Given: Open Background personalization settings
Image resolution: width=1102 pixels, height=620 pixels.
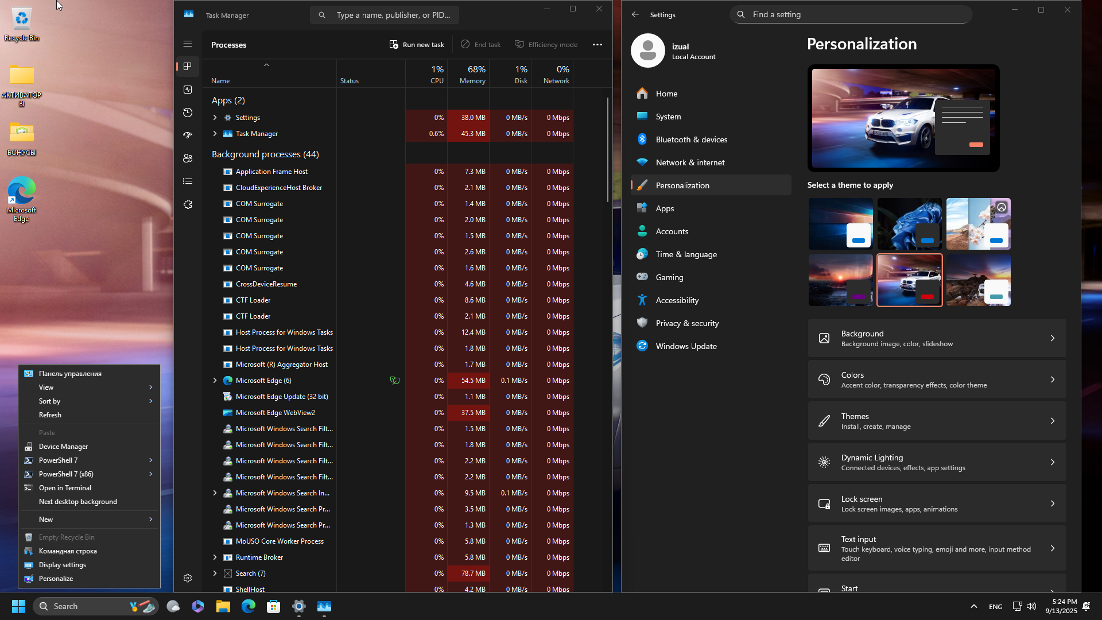Looking at the screenshot, I should point(937,338).
